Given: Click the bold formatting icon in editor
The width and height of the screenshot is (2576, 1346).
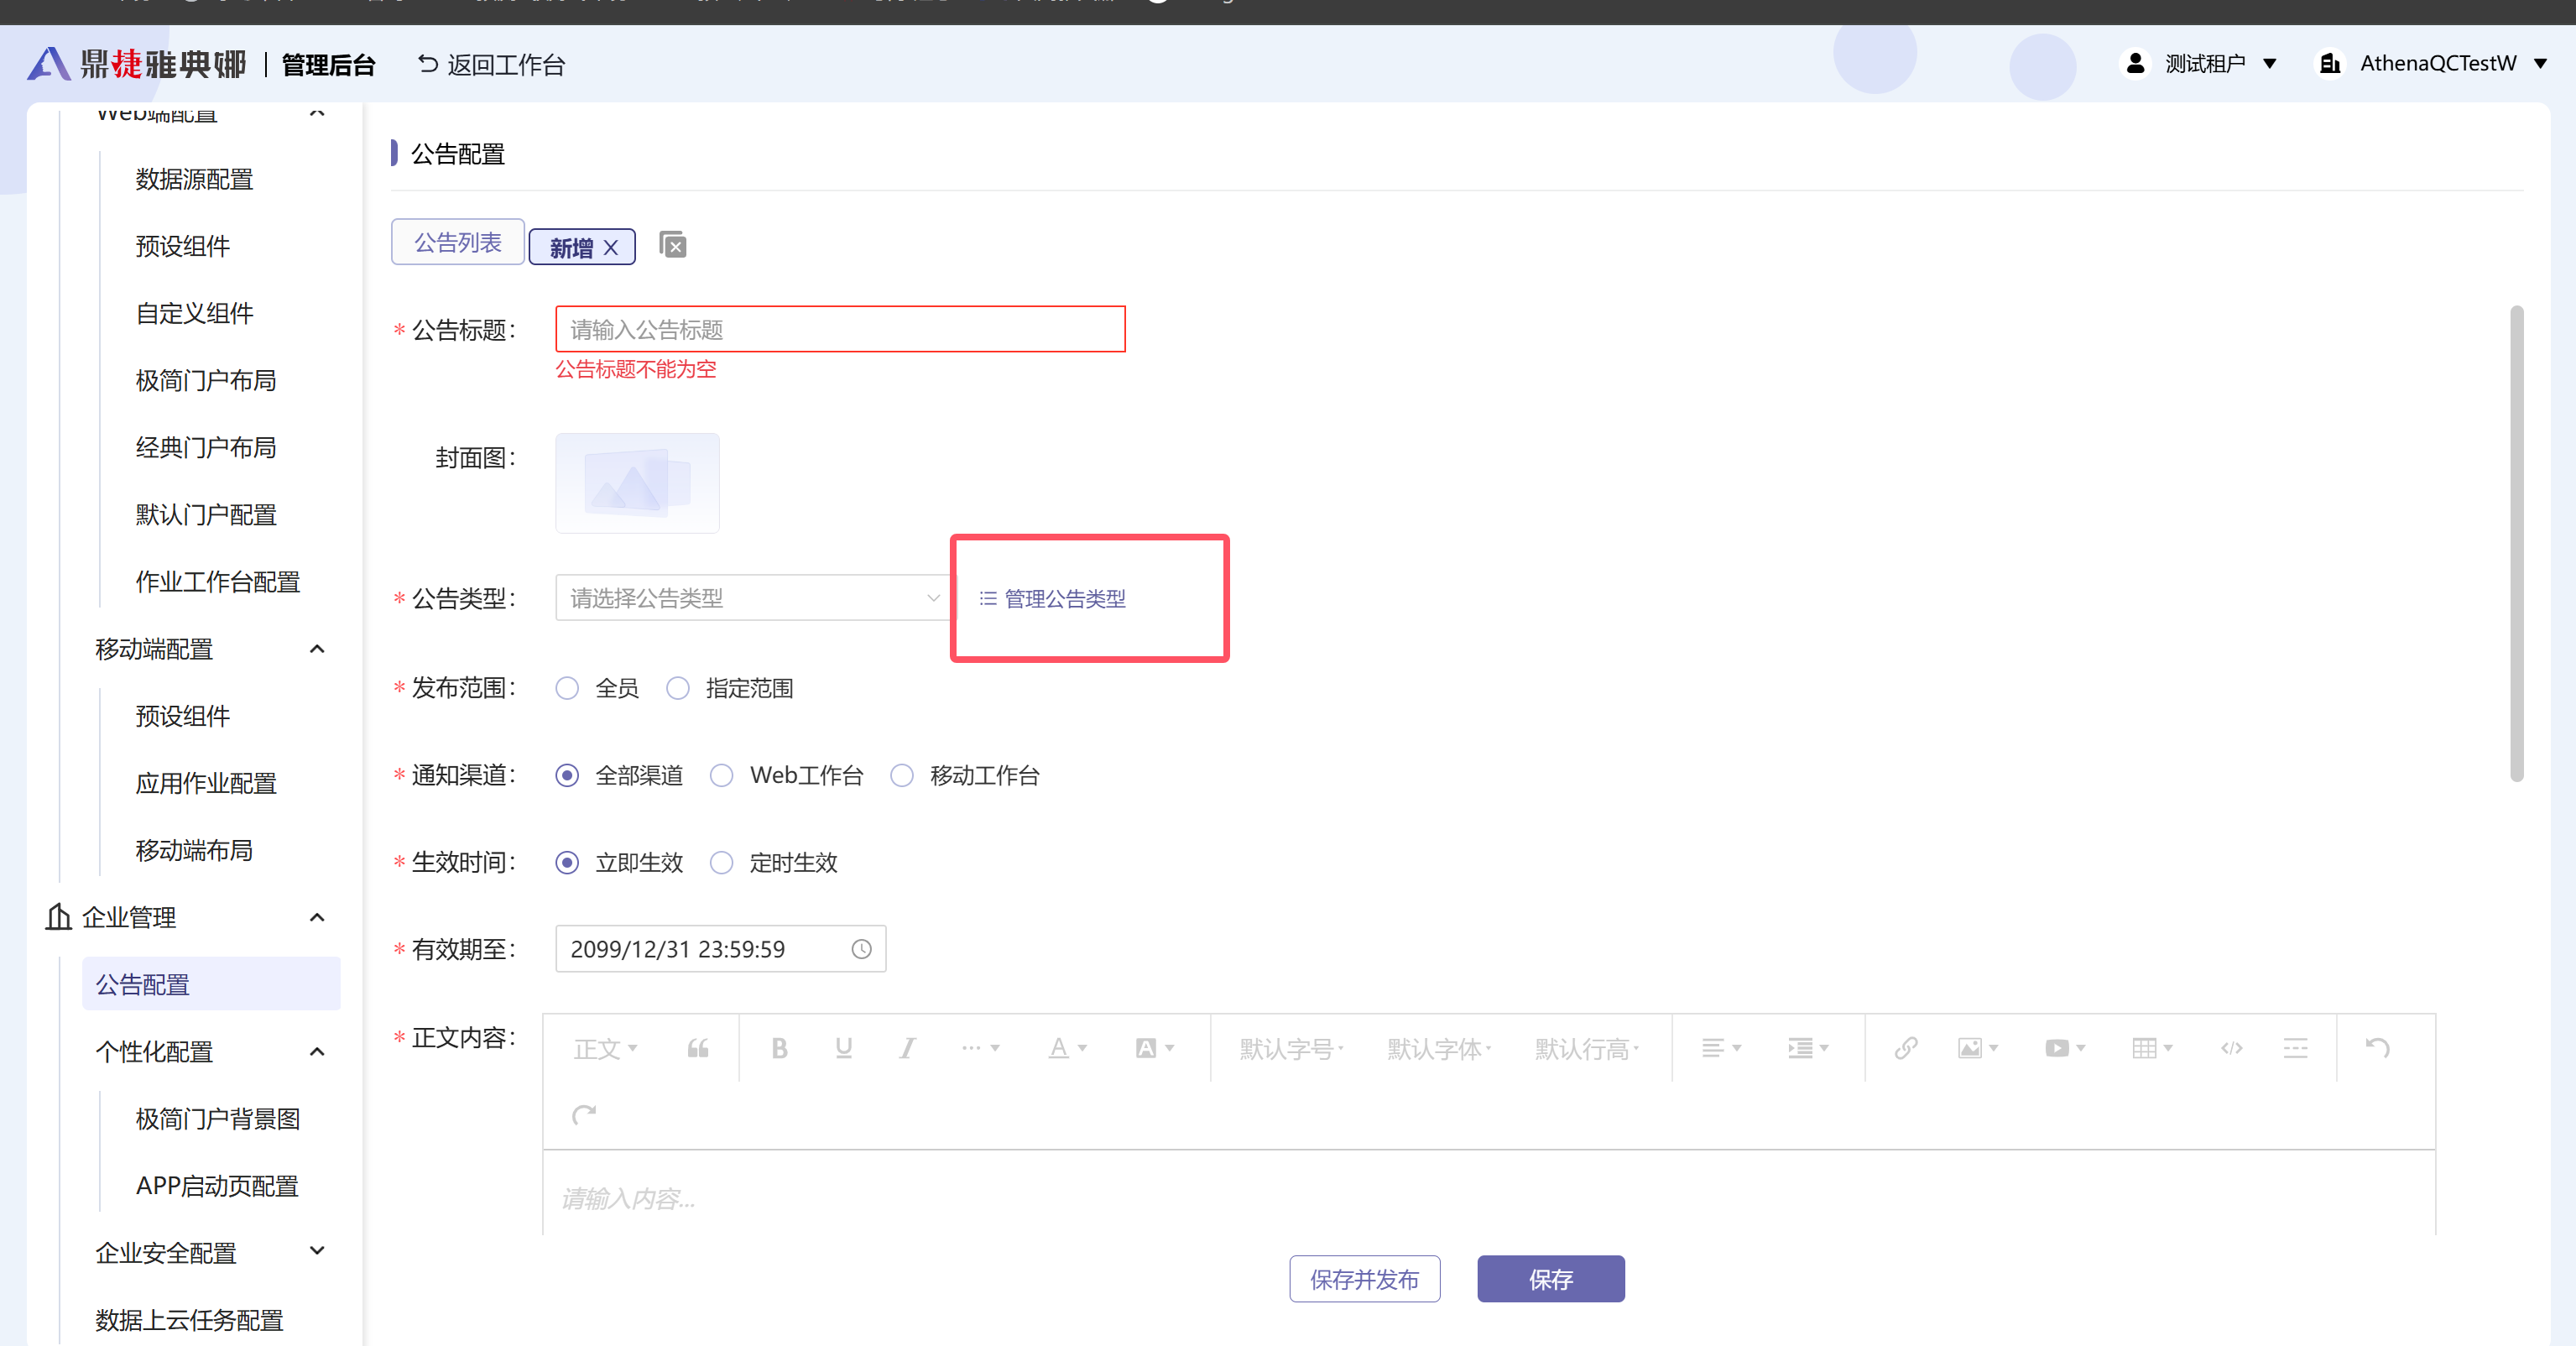Looking at the screenshot, I should click(x=779, y=1048).
